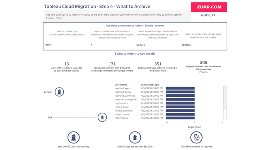Open the 360 Days parameter dropdown
Viewport: 265px width, 150px height.
click(x=203, y=45)
